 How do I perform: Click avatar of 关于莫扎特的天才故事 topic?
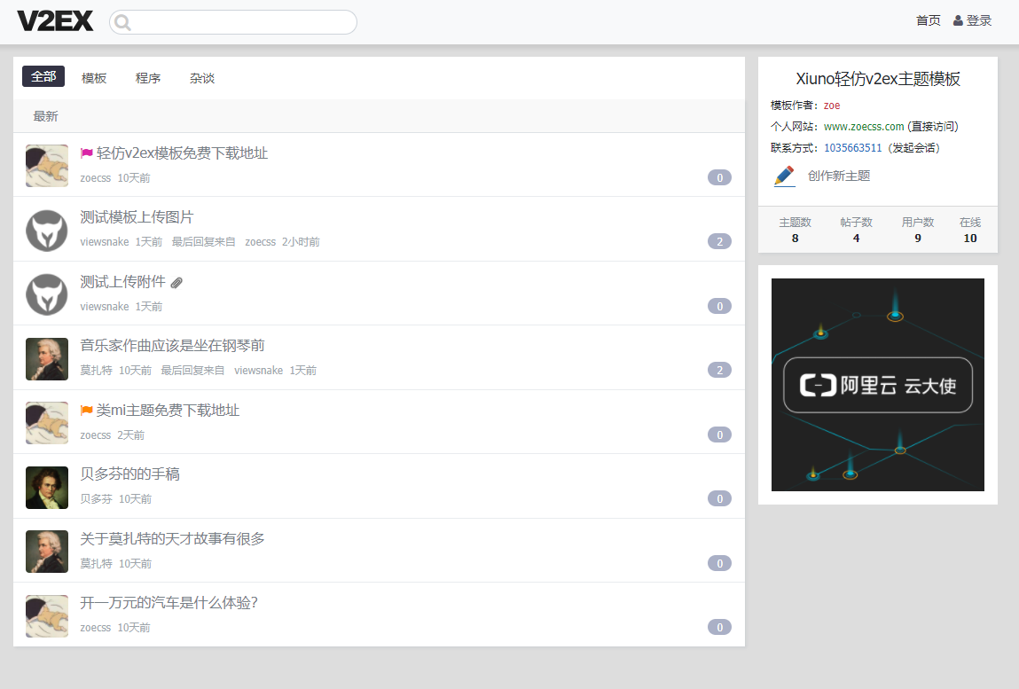pos(47,552)
